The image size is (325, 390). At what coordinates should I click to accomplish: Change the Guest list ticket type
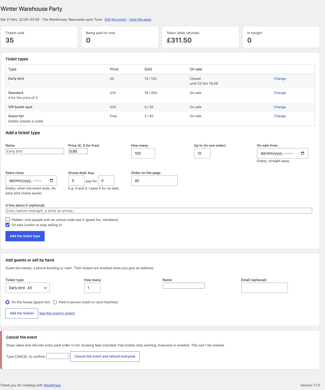(x=280, y=116)
